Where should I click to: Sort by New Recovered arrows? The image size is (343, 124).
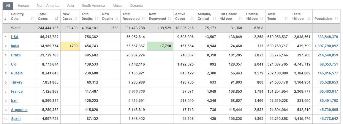[x=170, y=19]
